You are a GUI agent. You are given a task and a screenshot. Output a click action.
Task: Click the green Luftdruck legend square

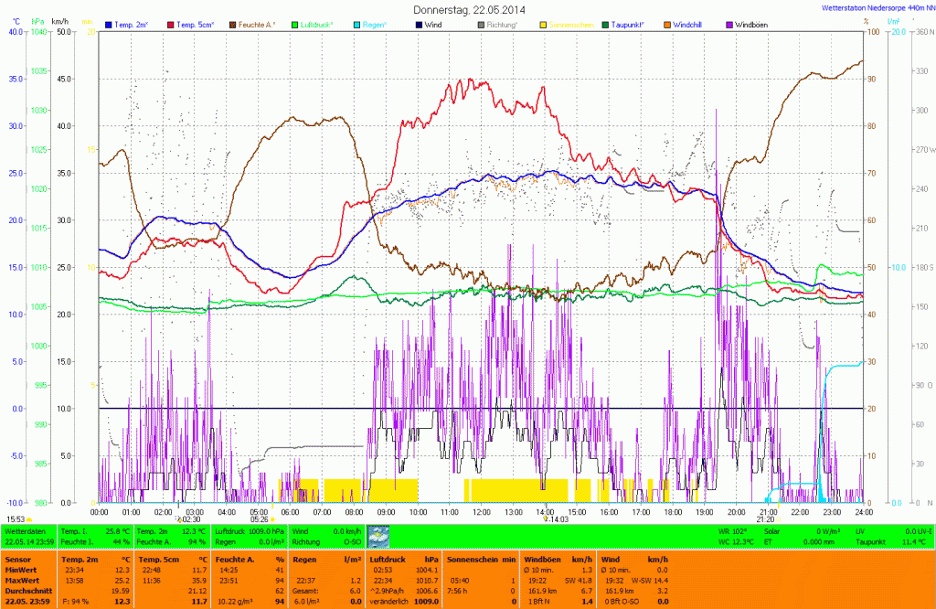(294, 23)
